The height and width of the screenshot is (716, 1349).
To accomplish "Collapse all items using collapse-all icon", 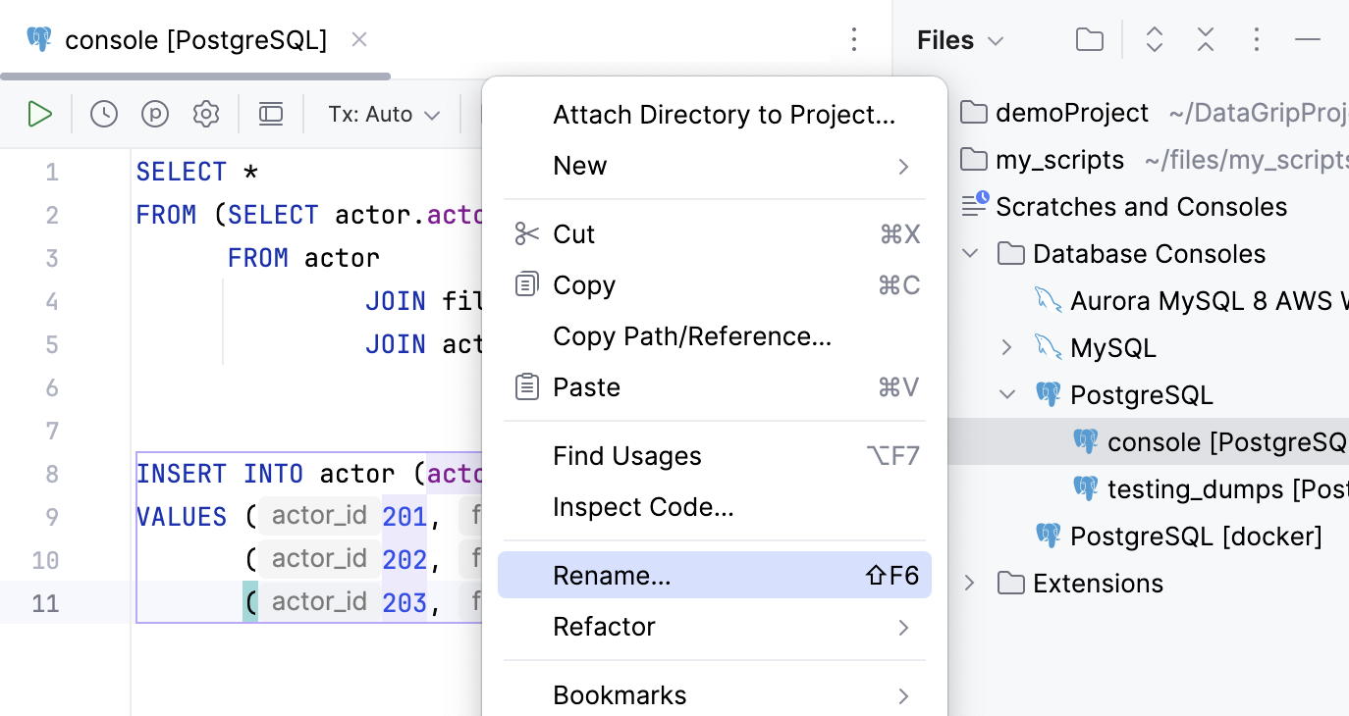I will 1206,39.
